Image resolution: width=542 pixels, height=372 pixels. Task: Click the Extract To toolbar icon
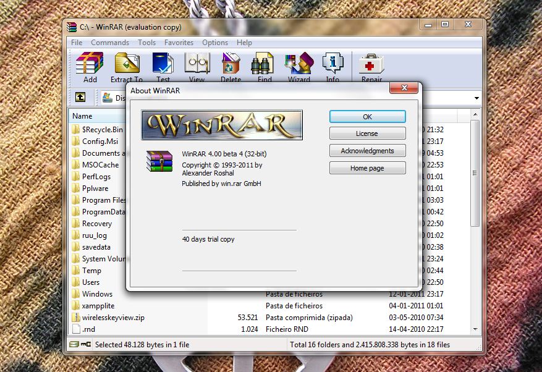coord(127,63)
